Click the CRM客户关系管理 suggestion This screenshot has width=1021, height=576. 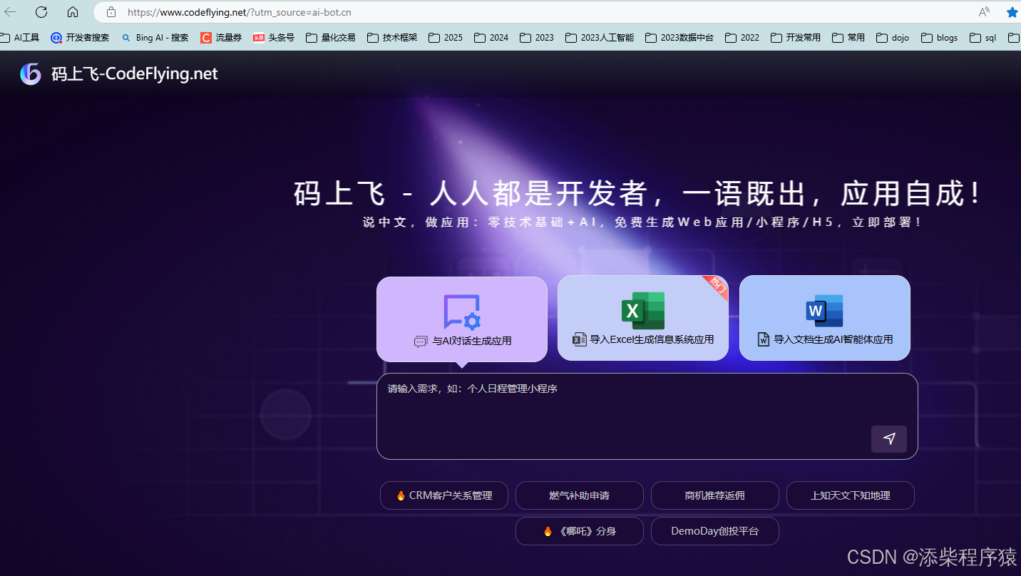[444, 495]
